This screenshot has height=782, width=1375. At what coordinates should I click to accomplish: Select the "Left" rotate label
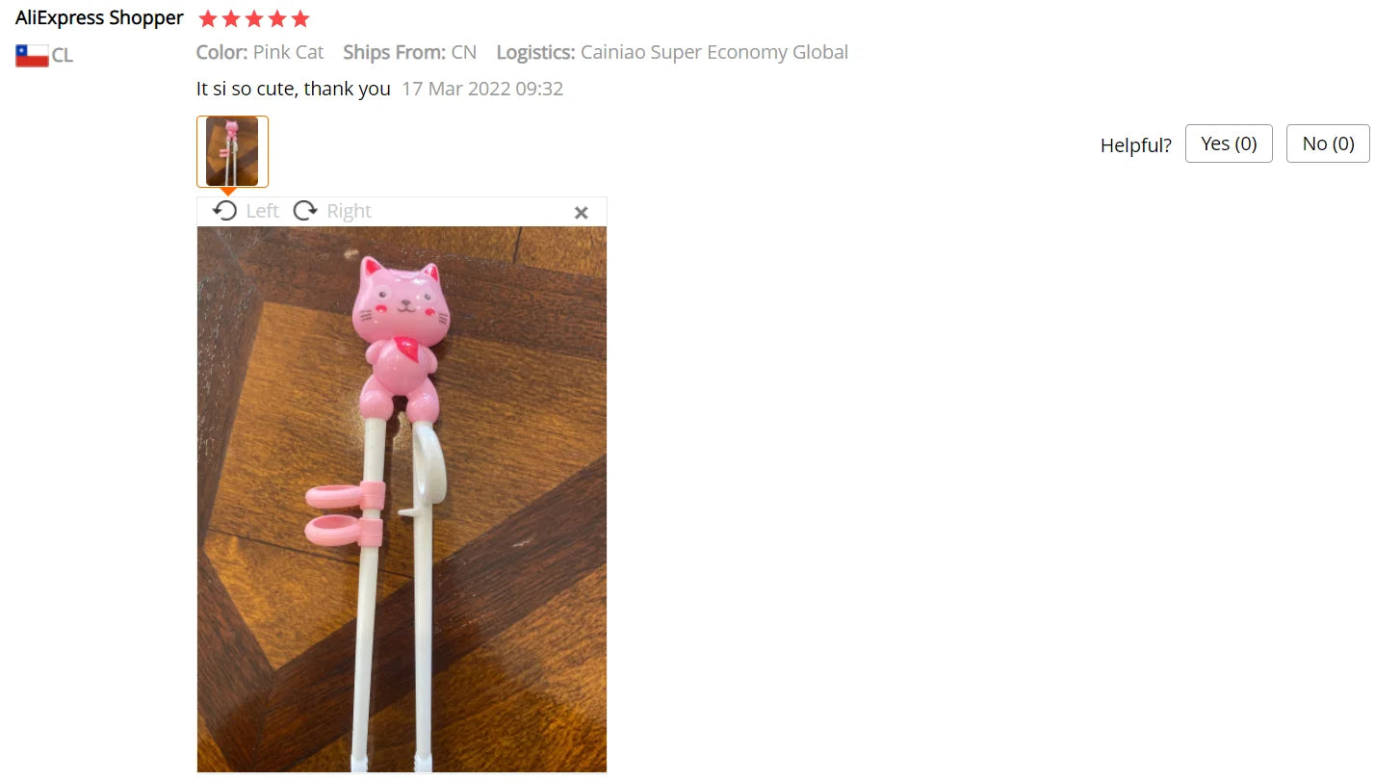[262, 211]
